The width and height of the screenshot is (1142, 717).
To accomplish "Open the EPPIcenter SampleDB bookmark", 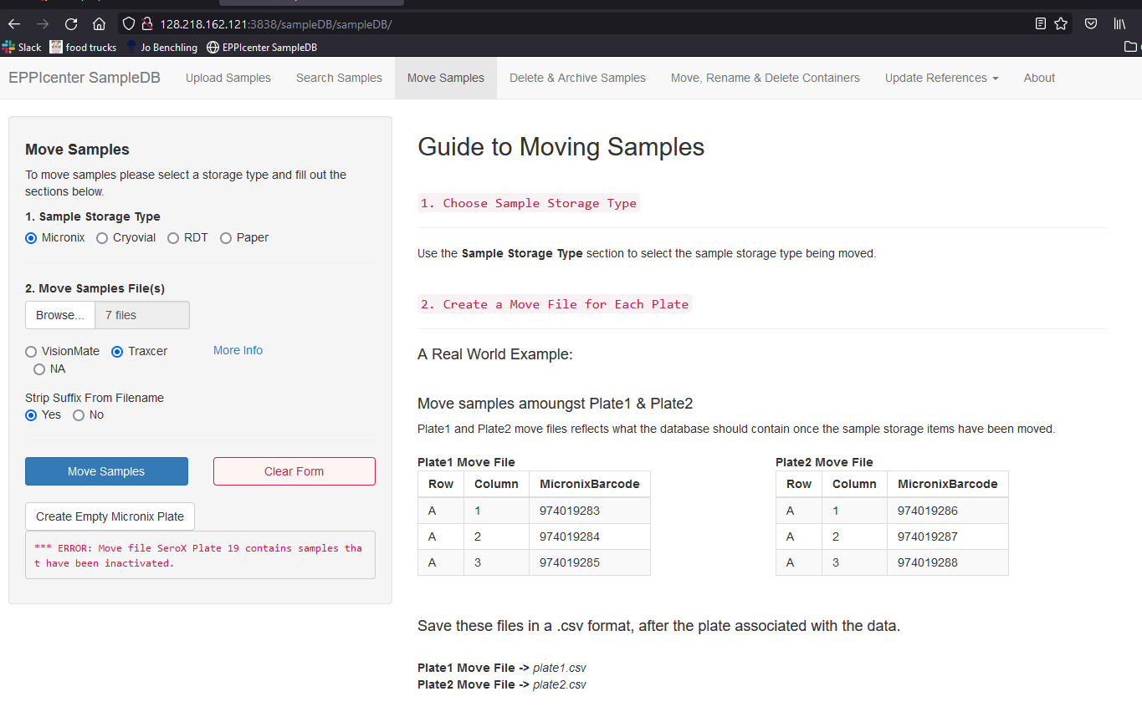I will click(x=262, y=48).
